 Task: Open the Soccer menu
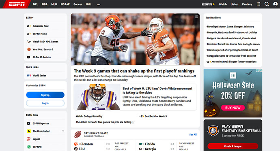click(x=78, y=4)
